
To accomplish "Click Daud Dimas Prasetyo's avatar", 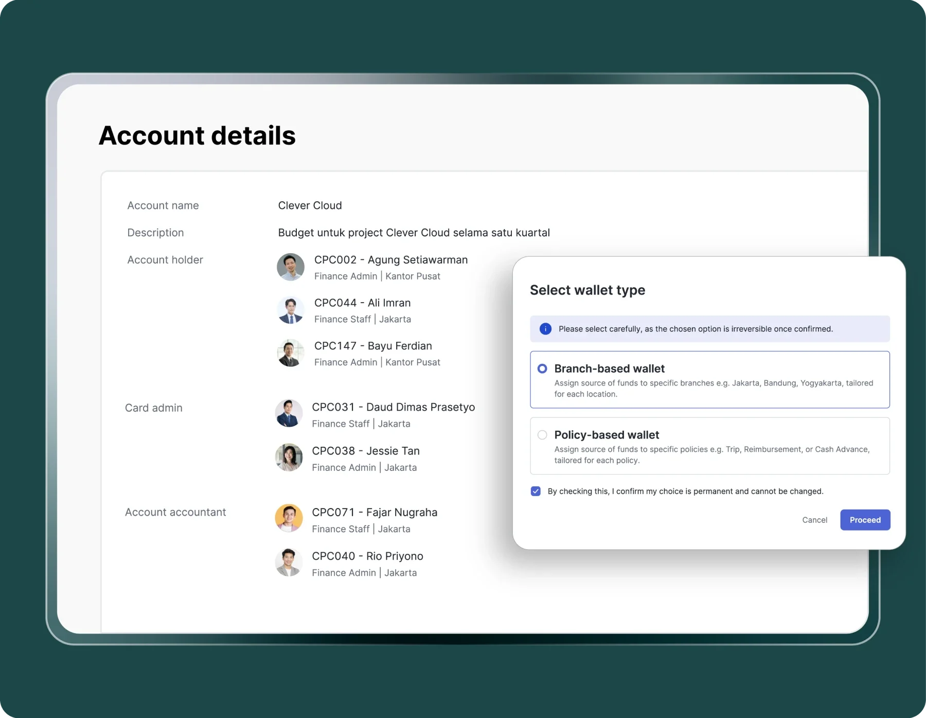I will [x=289, y=414].
